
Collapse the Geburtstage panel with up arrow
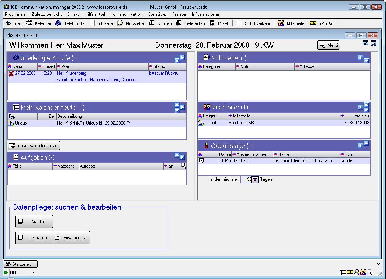[x=366, y=143]
